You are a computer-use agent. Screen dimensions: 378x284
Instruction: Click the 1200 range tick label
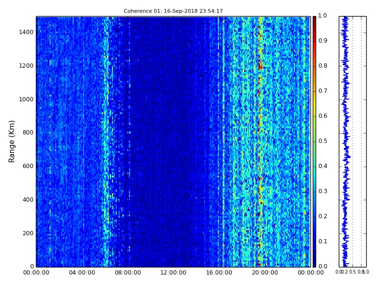coord(26,66)
